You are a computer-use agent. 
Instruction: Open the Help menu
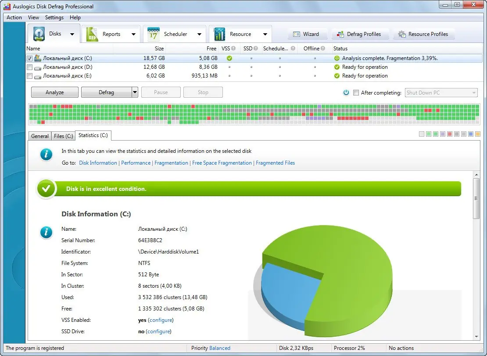click(75, 18)
